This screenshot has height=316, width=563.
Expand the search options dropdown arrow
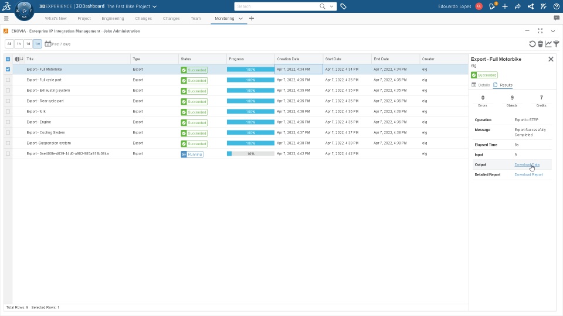click(331, 6)
